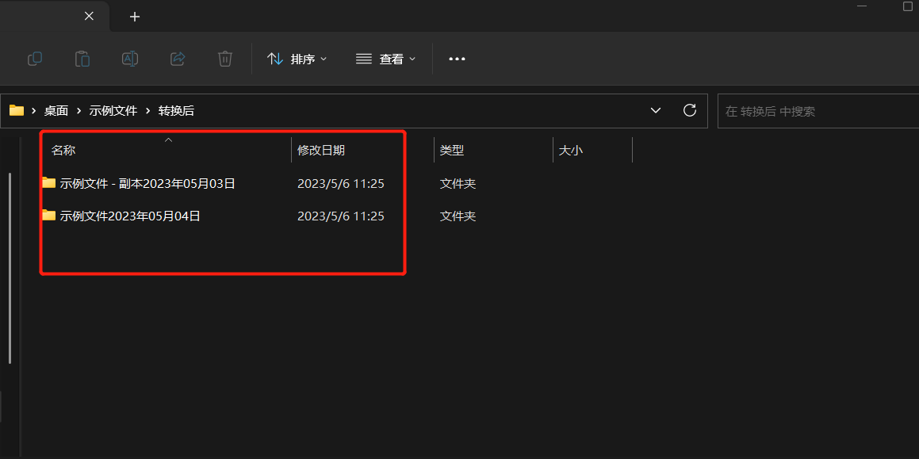919x459 pixels.
Task: Click the folder icon in the address bar
Action: coord(16,110)
